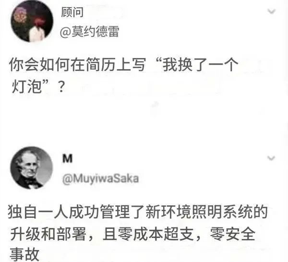Open the post line mentioning 简历上写

click(x=123, y=64)
